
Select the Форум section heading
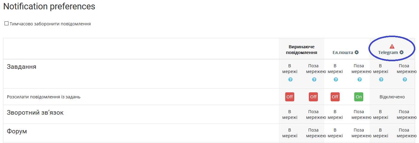click(x=17, y=131)
